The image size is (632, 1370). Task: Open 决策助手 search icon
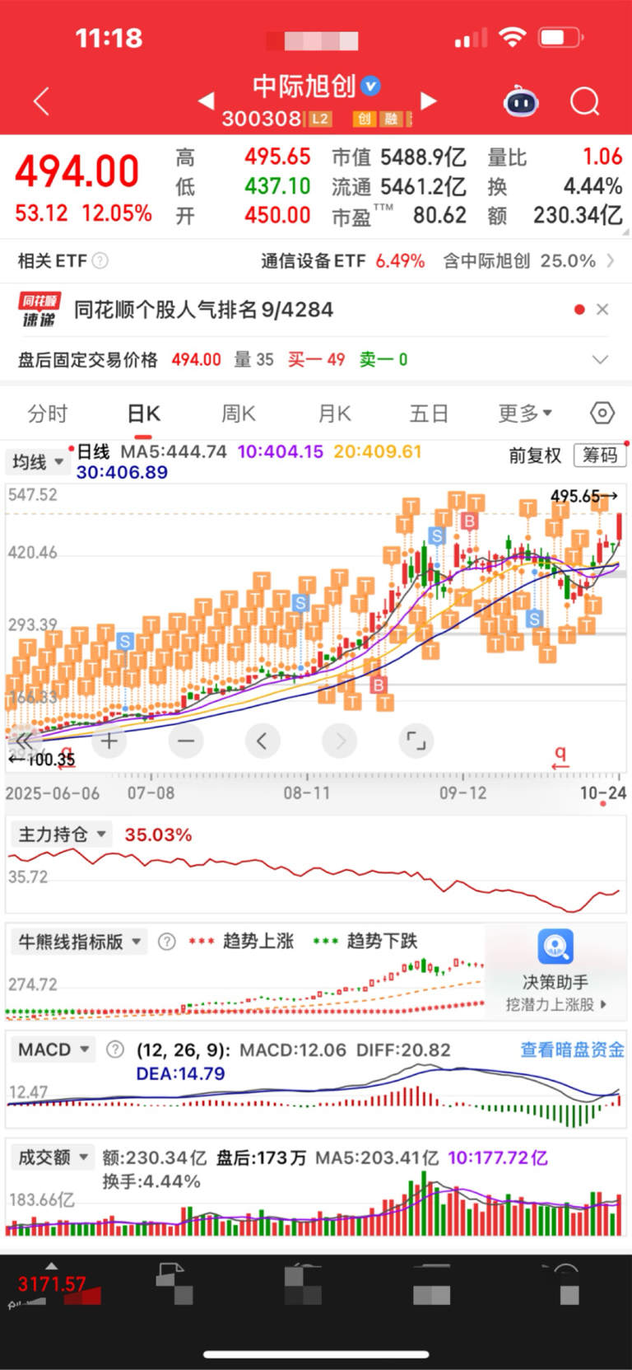tap(555, 947)
